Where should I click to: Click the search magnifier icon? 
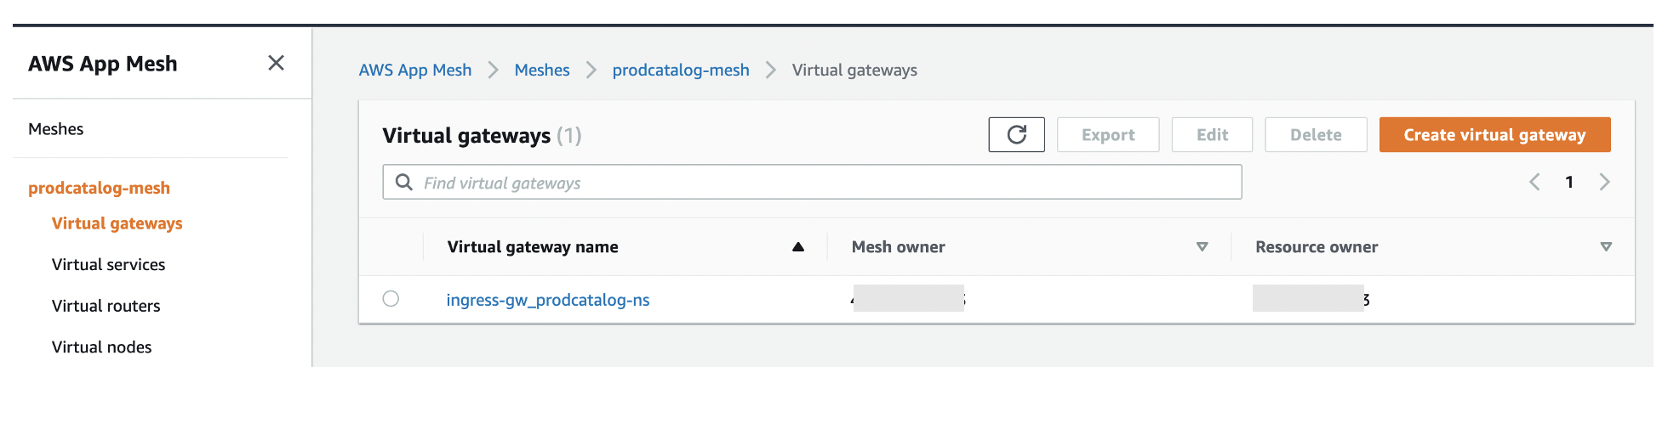[404, 183]
